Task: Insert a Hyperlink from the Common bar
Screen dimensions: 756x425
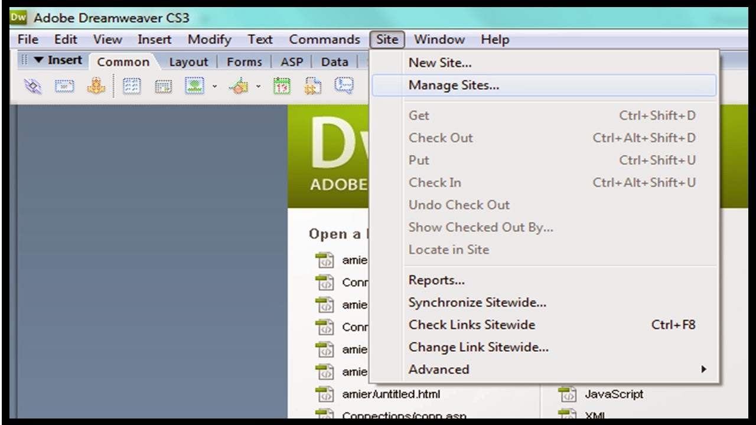Action: 33,87
